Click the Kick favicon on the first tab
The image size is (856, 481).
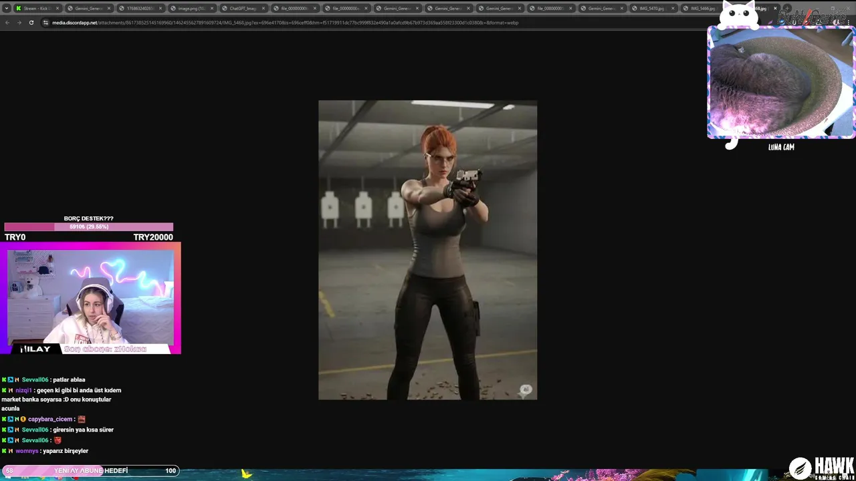pos(18,9)
